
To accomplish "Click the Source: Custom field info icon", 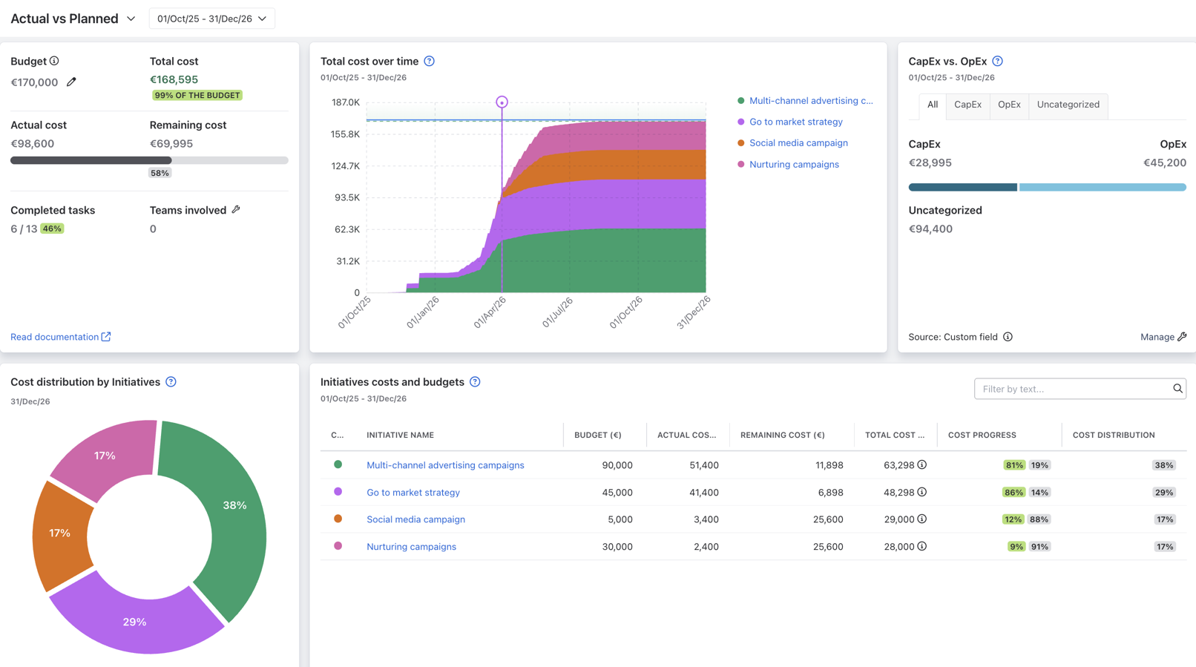I will click(1008, 337).
